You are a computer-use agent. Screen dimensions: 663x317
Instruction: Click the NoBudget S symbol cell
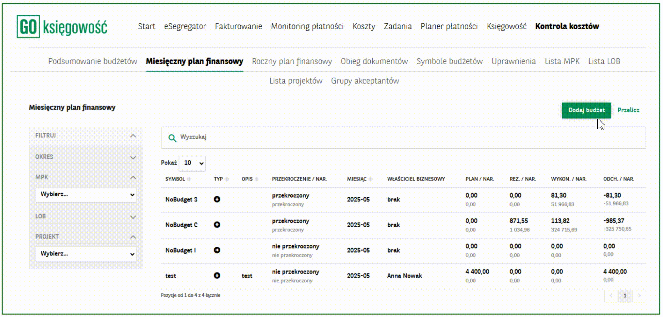181,200
